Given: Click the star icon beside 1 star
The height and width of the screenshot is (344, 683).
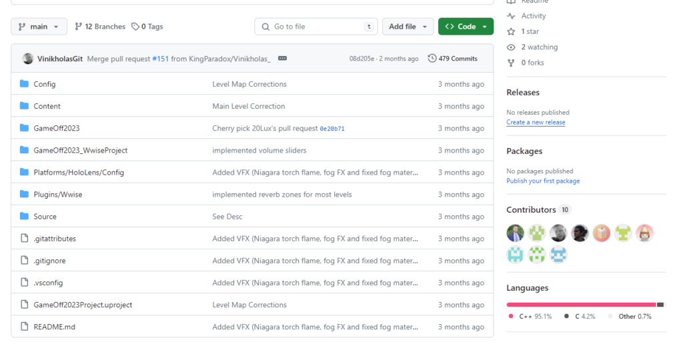Looking at the screenshot, I should pos(511,31).
